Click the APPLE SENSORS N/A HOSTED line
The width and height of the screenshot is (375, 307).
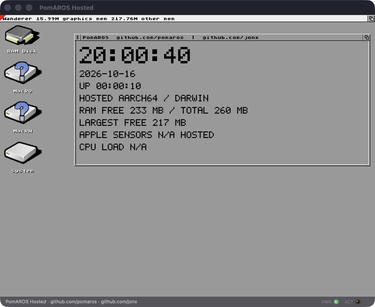[147, 135]
